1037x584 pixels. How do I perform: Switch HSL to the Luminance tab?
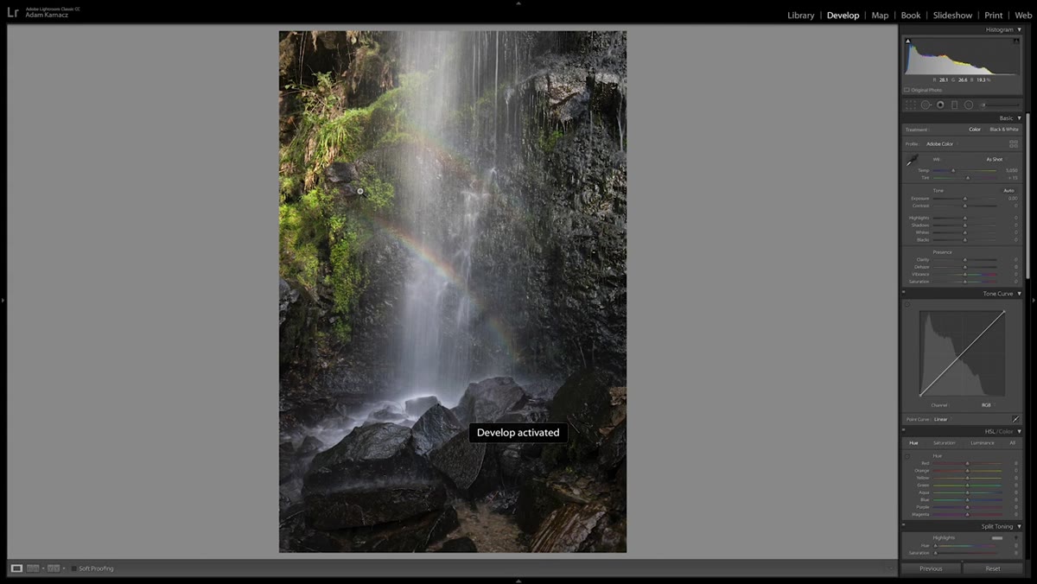pos(983,443)
